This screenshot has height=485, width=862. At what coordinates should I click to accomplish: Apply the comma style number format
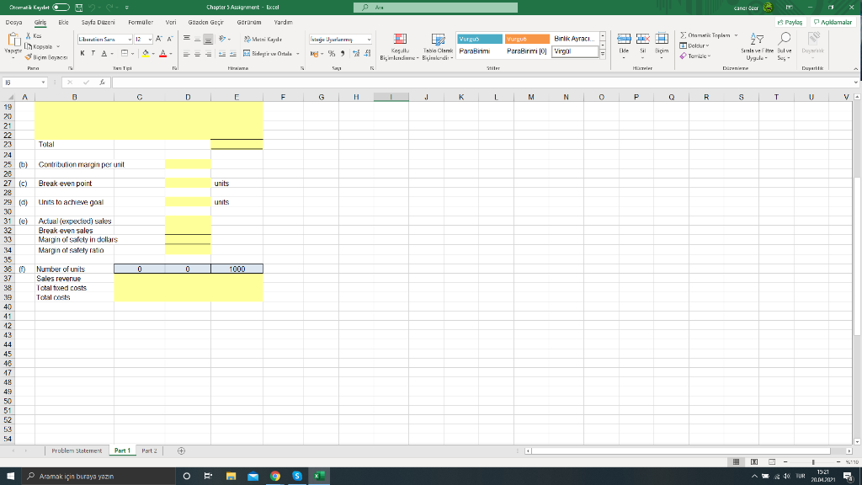tap(343, 54)
